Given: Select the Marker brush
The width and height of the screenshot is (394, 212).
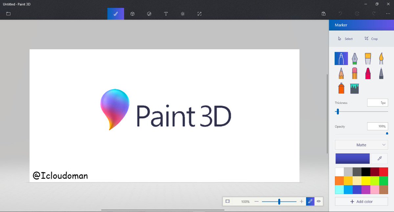Looking at the screenshot, I should coord(341,59).
